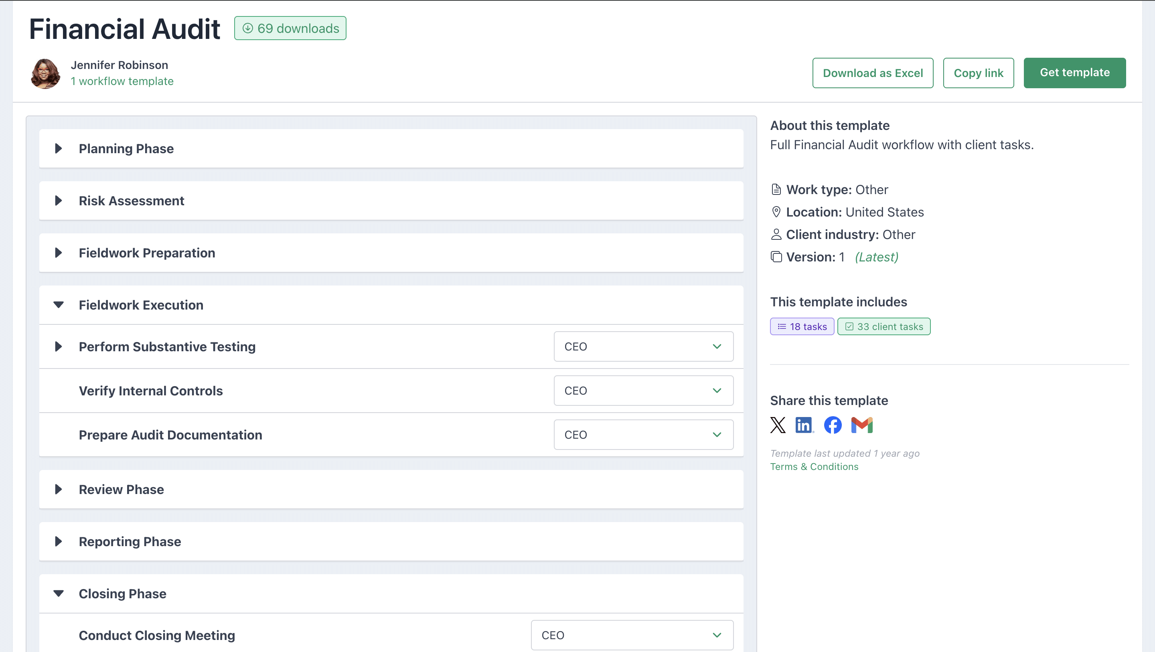Click the Get template button
The width and height of the screenshot is (1155, 652).
point(1074,73)
